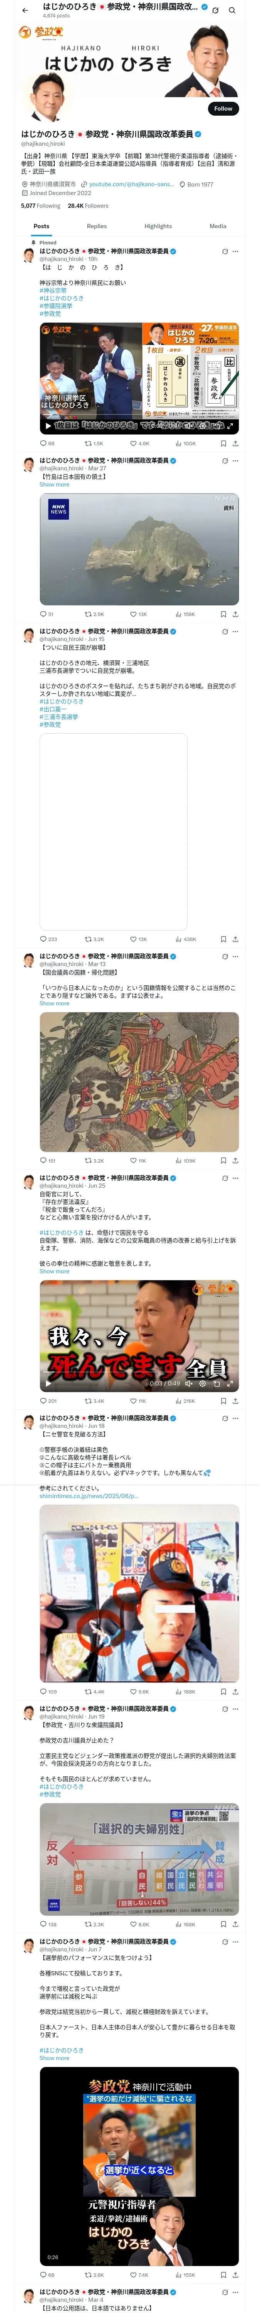Open more options on the pinned post
This screenshot has width=260, height=2313.
click(x=236, y=251)
